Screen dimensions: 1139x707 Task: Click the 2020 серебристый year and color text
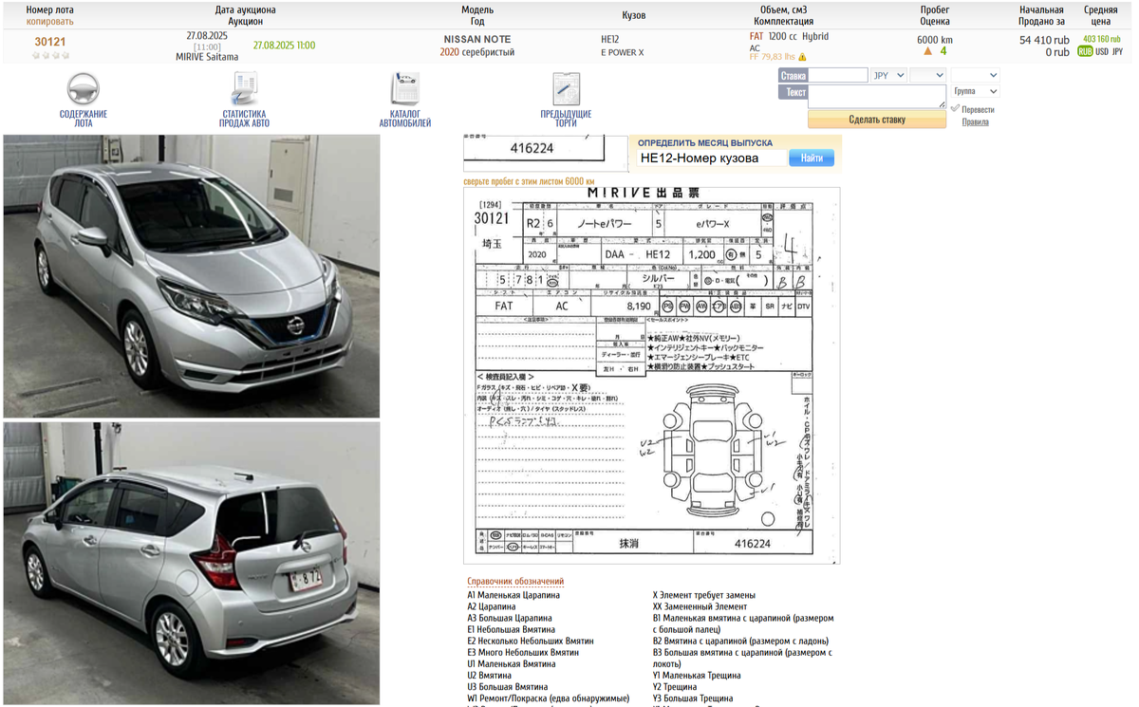(477, 52)
